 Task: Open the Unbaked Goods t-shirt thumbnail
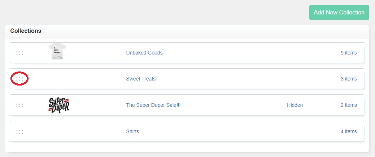click(57, 51)
